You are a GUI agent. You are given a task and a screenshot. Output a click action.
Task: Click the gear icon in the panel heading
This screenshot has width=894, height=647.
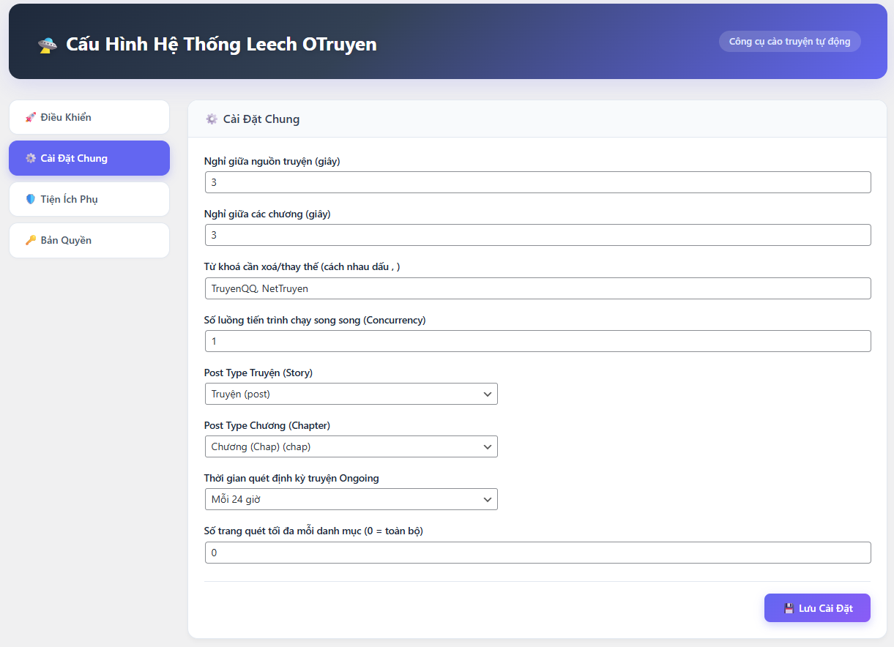[212, 119]
